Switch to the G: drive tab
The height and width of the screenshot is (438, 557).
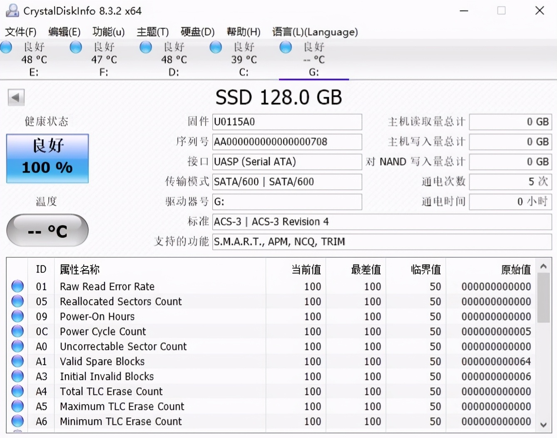tap(313, 60)
